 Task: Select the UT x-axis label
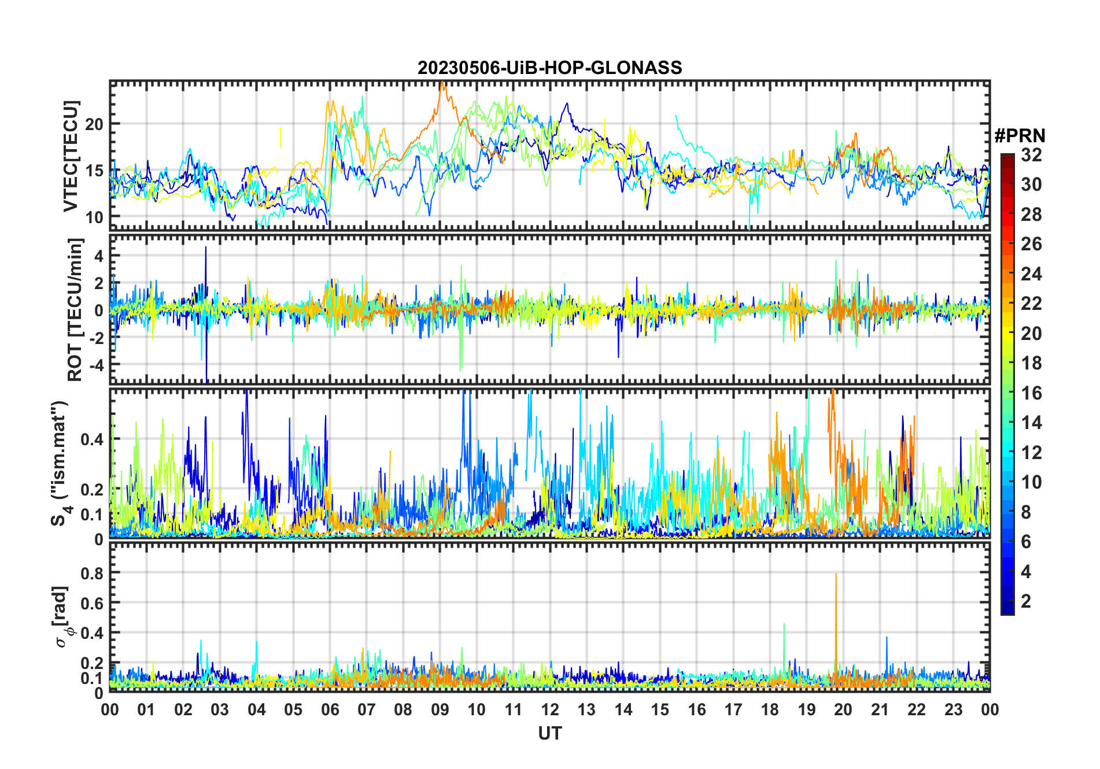point(549,733)
